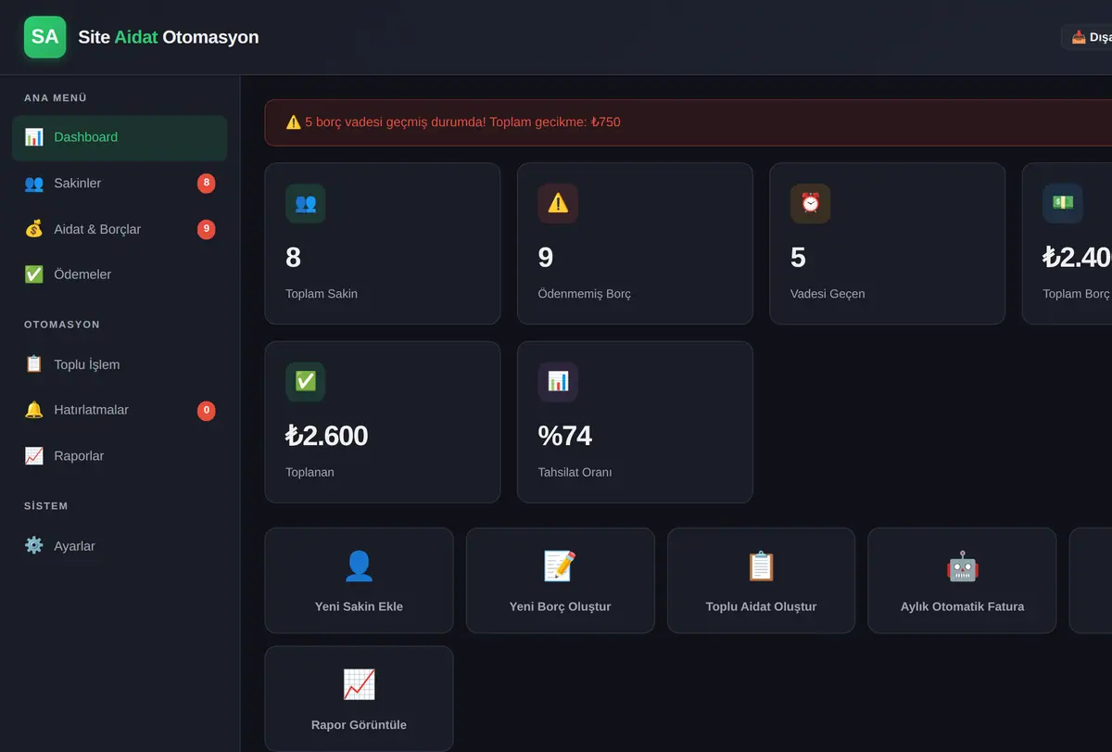Click the chart icon in Tahsilat Oranı card
Image resolution: width=1112 pixels, height=752 pixels.
click(x=558, y=382)
